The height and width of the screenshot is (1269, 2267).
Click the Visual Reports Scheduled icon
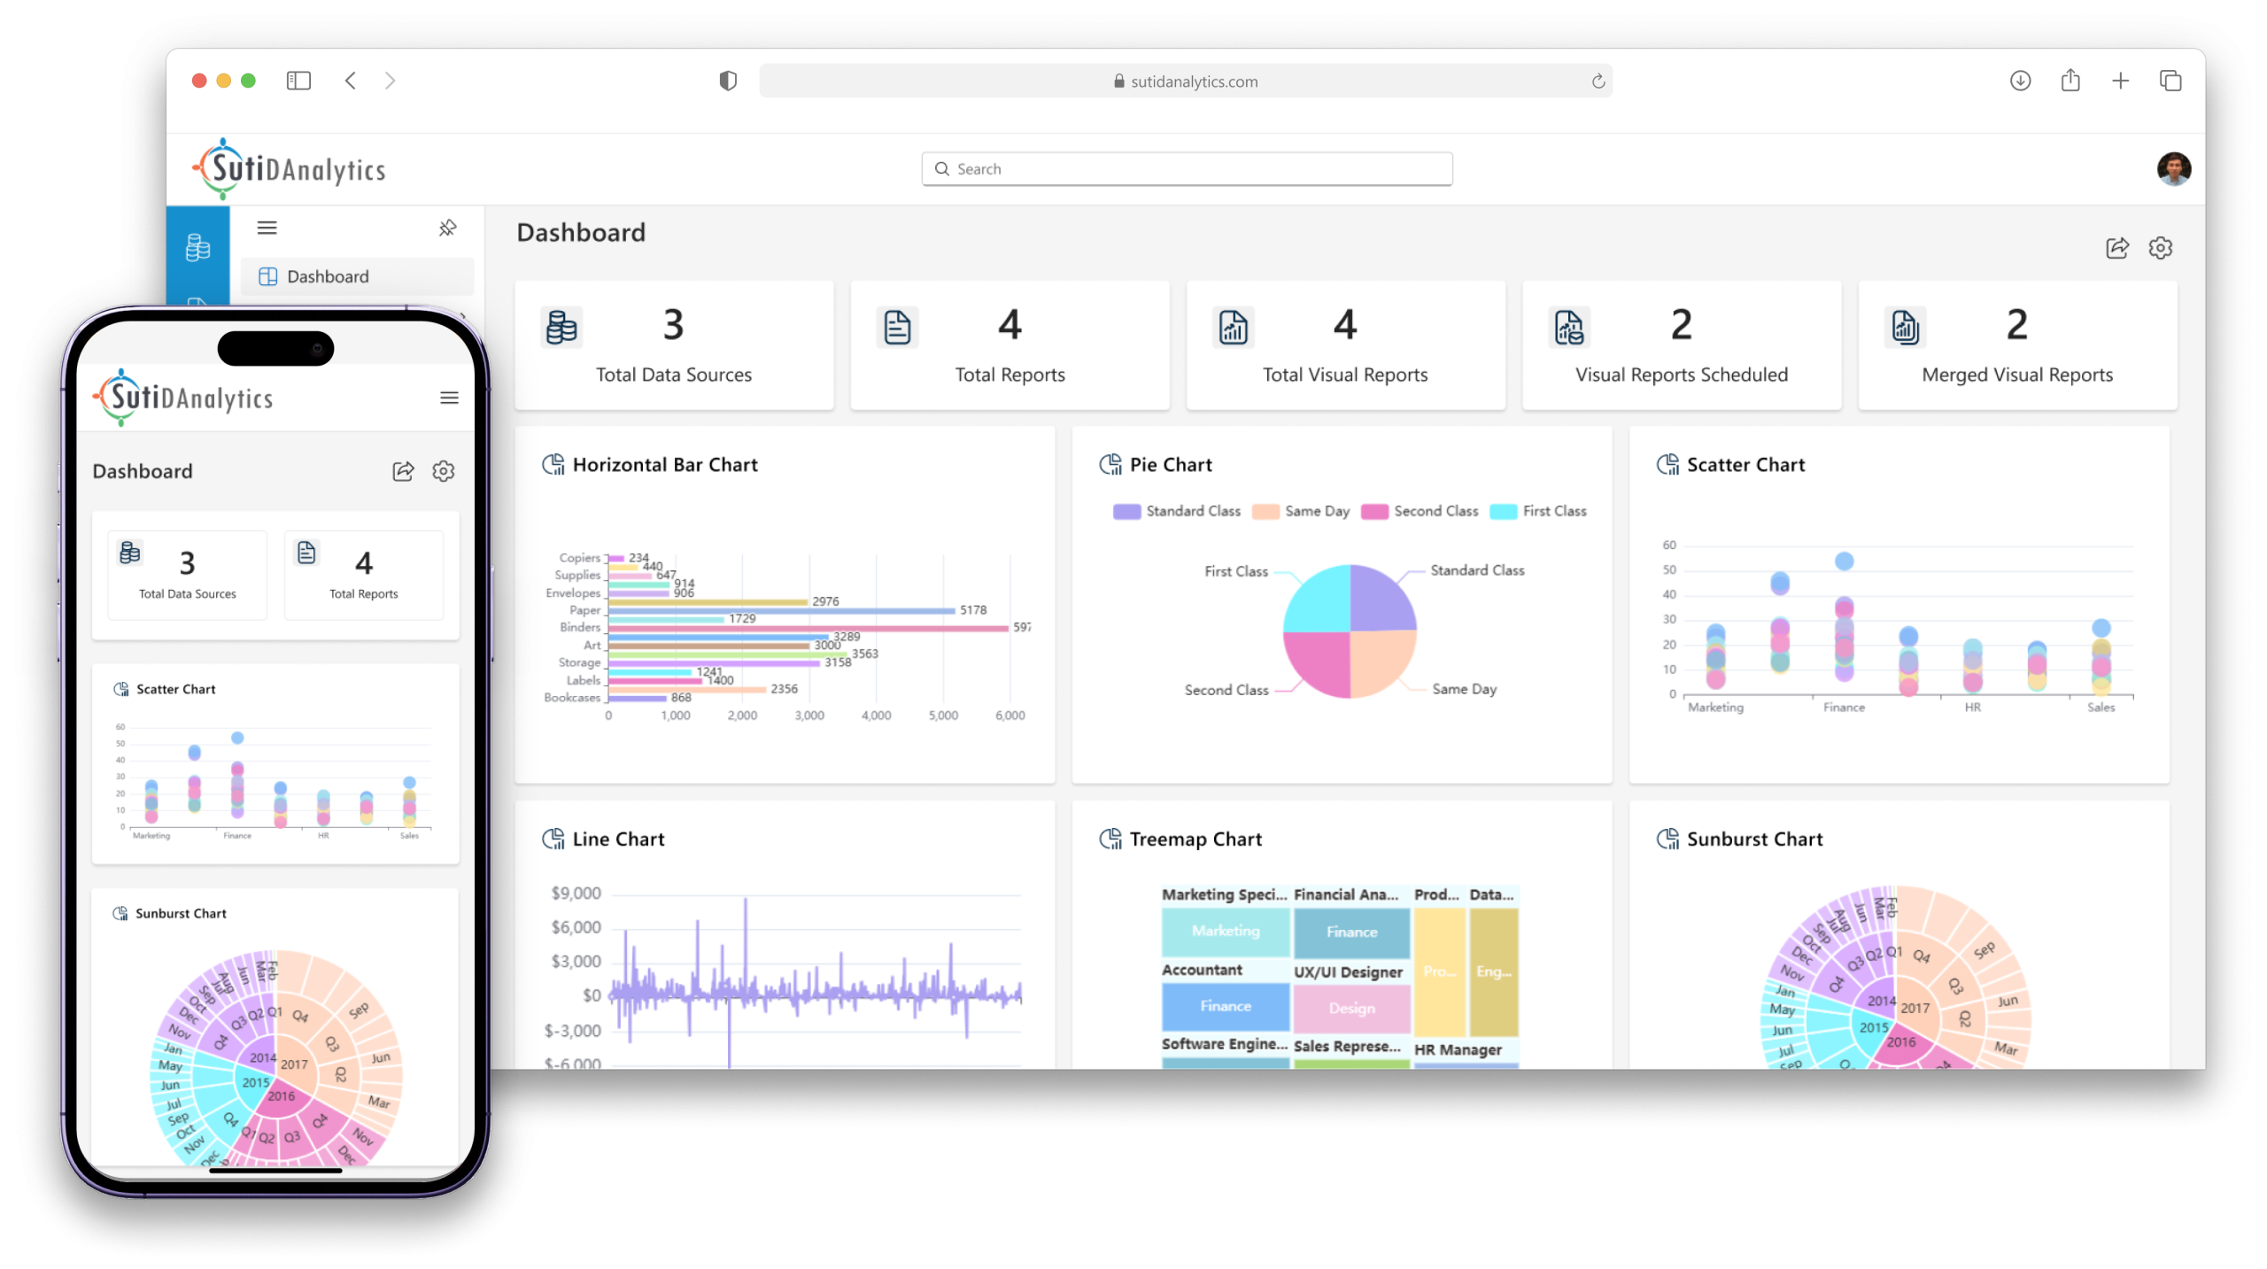point(1568,327)
